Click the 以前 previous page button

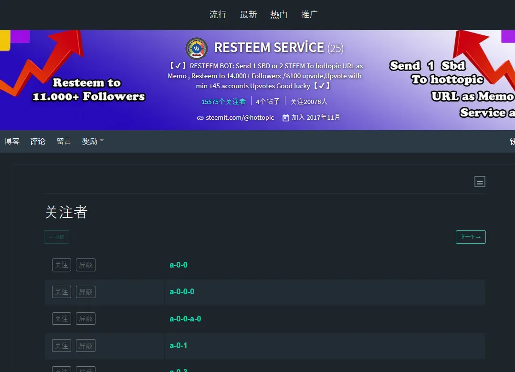point(56,237)
